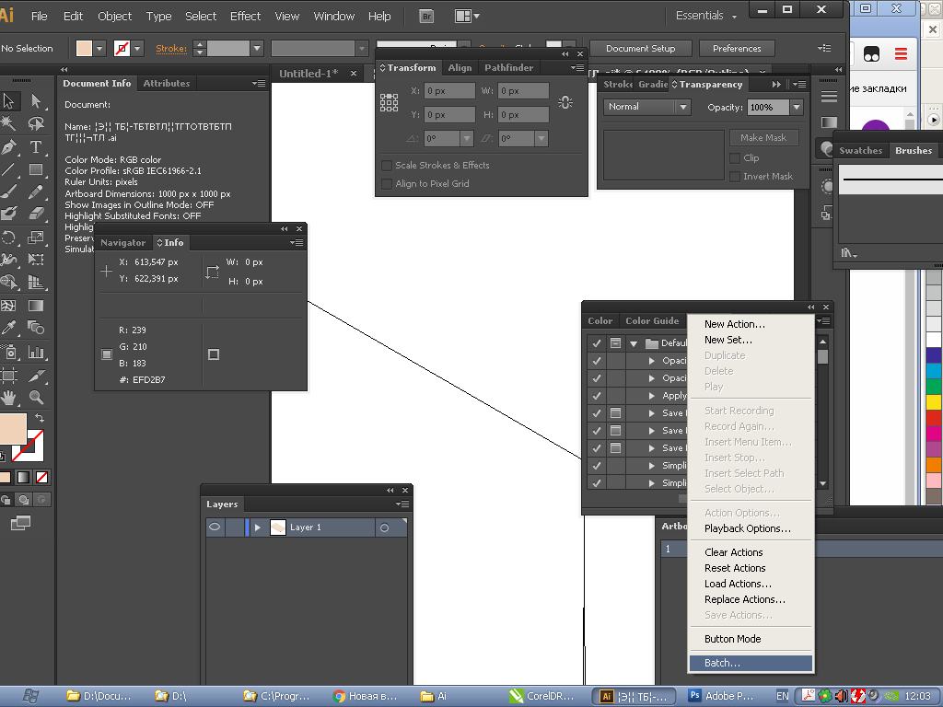The height and width of the screenshot is (707, 943).
Task: Select the Symbol Sprayer tool
Action: click(x=9, y=352)
